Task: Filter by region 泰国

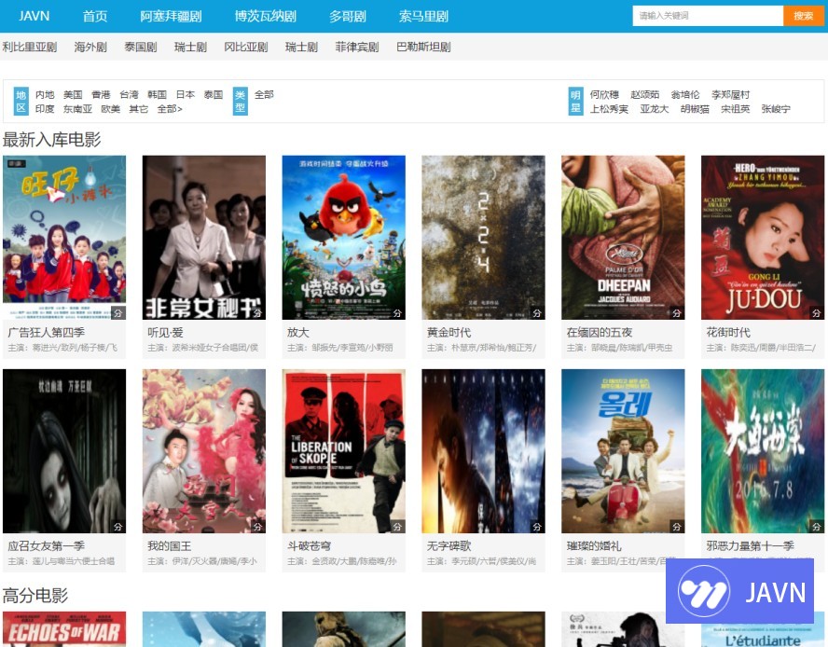Action: [214, 94]
